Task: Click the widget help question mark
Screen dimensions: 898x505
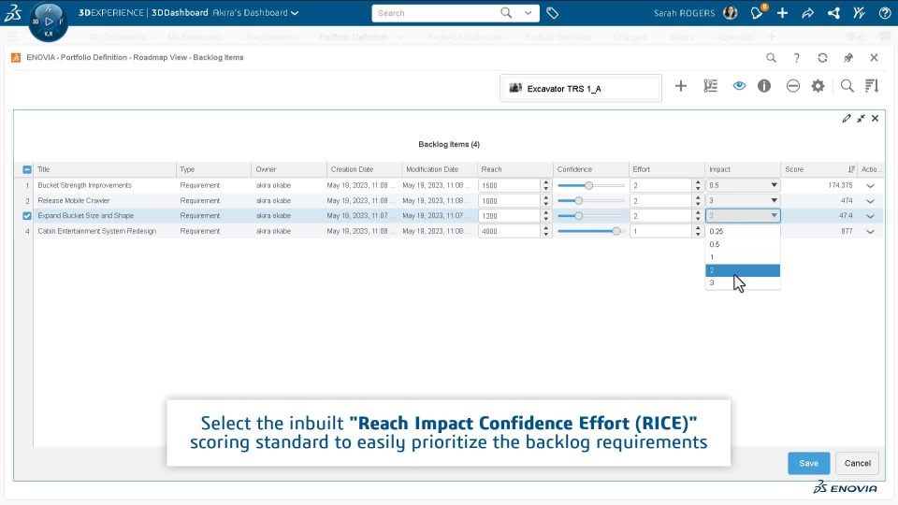Action: tap(797, 58)
